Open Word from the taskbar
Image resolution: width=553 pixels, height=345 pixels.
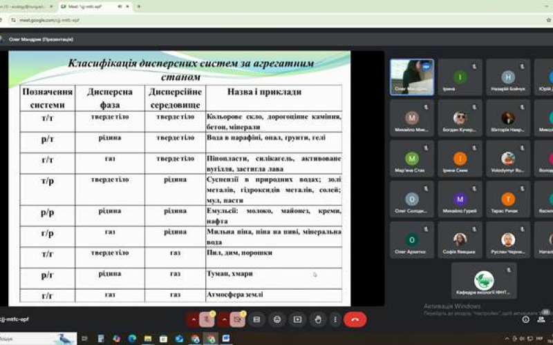point(226,339)
